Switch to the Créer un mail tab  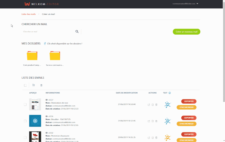coord(48,14)
